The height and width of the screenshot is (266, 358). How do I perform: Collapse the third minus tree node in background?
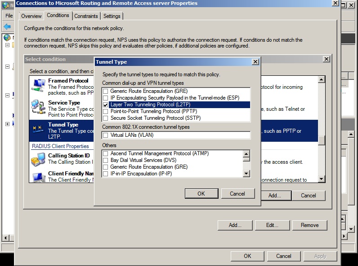click(x=7, y=95)
